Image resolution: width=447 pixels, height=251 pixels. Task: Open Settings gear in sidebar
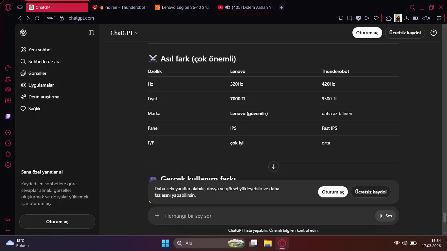point(8,165)
